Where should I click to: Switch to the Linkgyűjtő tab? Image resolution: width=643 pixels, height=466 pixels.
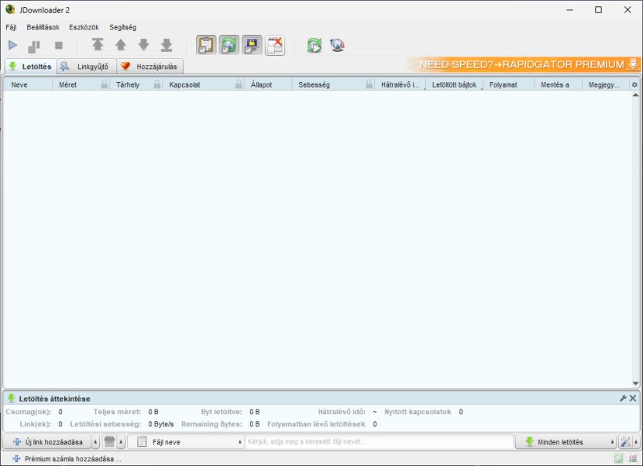tap(87, 67)
